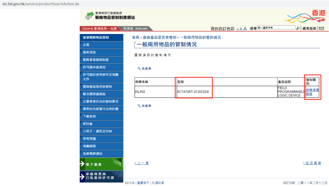Switch to ENGLISH version
The image size is (329, 186).
click(x=141, y=29)
